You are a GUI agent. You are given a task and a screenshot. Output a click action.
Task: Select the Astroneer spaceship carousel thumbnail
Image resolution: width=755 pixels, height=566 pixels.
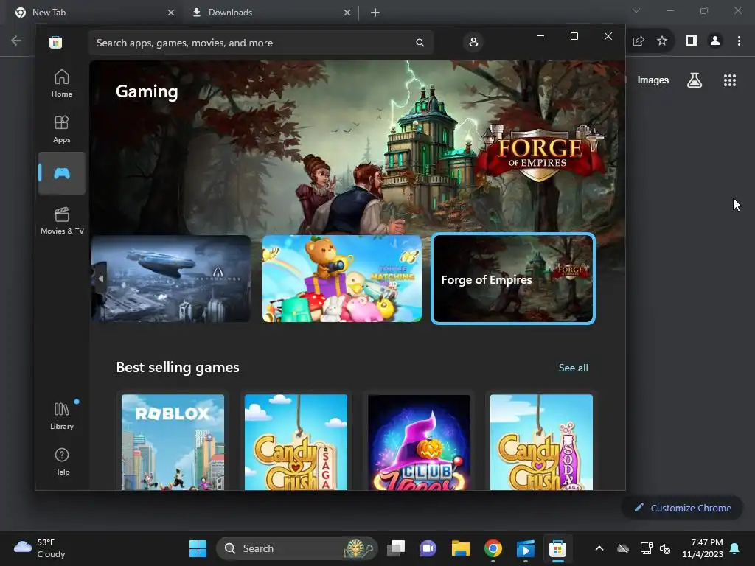point(171,279)
